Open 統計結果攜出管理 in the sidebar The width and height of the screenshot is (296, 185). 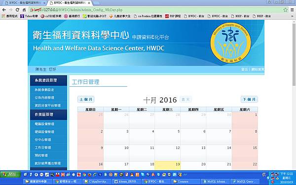point(48,163)
